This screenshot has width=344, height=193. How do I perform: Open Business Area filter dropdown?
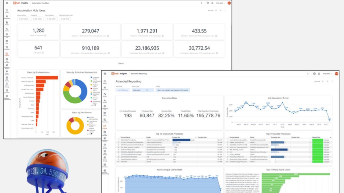(x=23, y=19)
